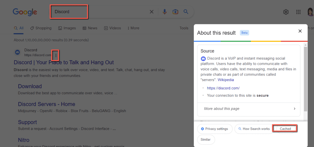Click the Cached button
This screenshot has height=147, width=314.
coord(285,129)
